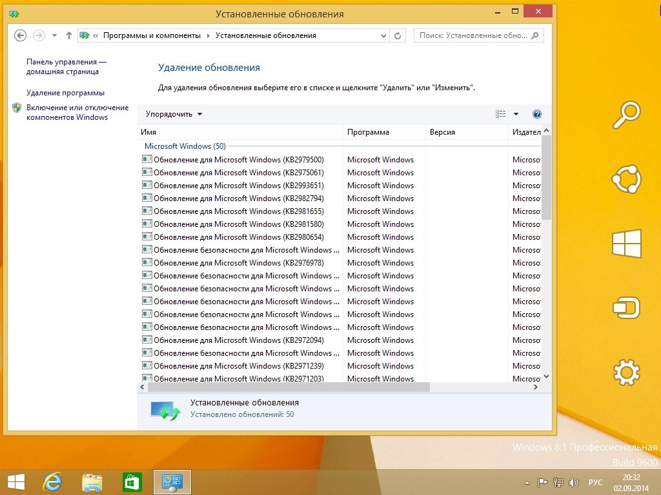
Task: Open the Search charm
Action: click(x=626, y=115)
